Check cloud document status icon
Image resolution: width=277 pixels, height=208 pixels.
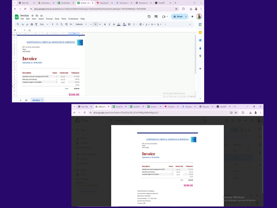[x=42, y=16]
